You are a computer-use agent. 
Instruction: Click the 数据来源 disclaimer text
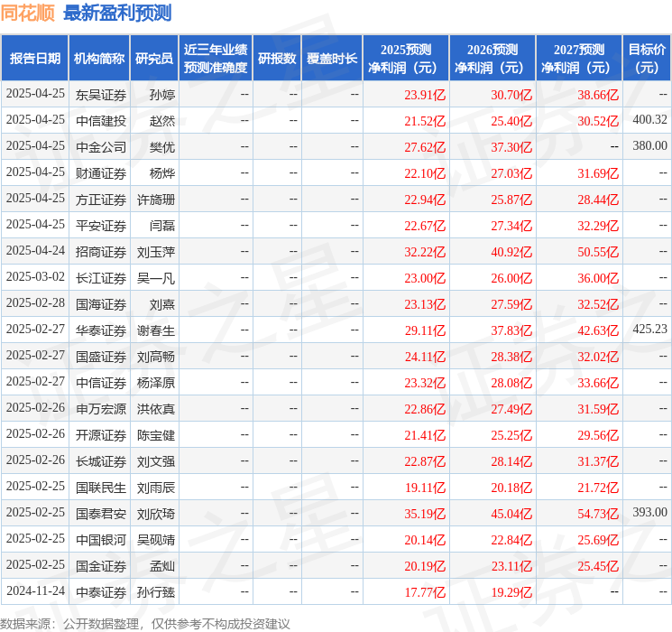click(x=145, y=623)
